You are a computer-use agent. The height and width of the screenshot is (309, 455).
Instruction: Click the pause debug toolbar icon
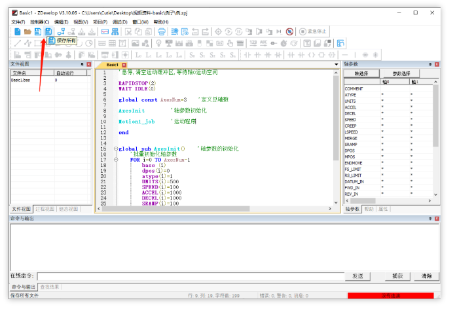coord(238,31)
